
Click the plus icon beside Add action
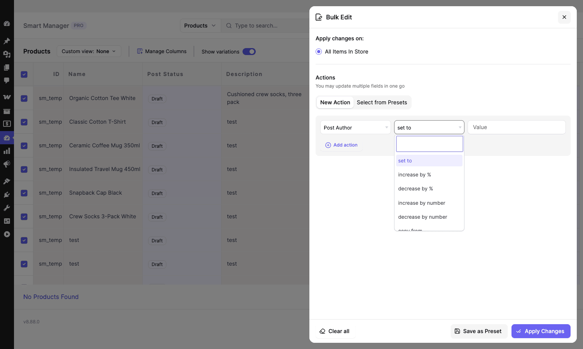click(328, 145)
